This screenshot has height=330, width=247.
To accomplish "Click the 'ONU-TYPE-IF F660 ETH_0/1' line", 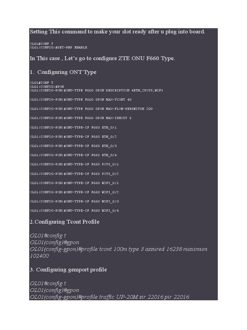I will tap(73, 128).
